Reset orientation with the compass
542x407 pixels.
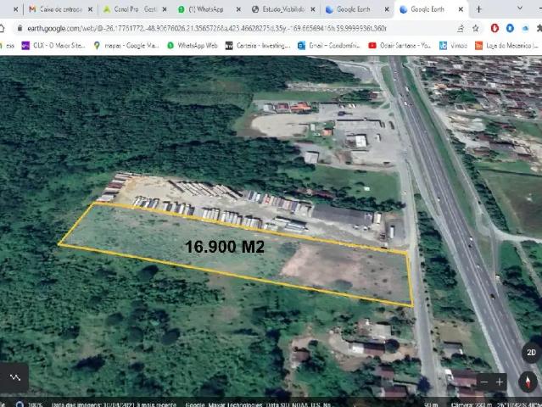pos(528,382)
